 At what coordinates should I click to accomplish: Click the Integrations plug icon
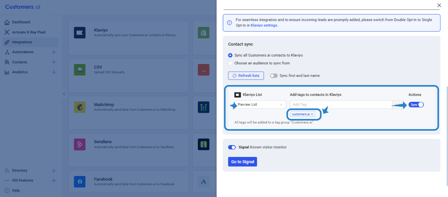(7, 42)
